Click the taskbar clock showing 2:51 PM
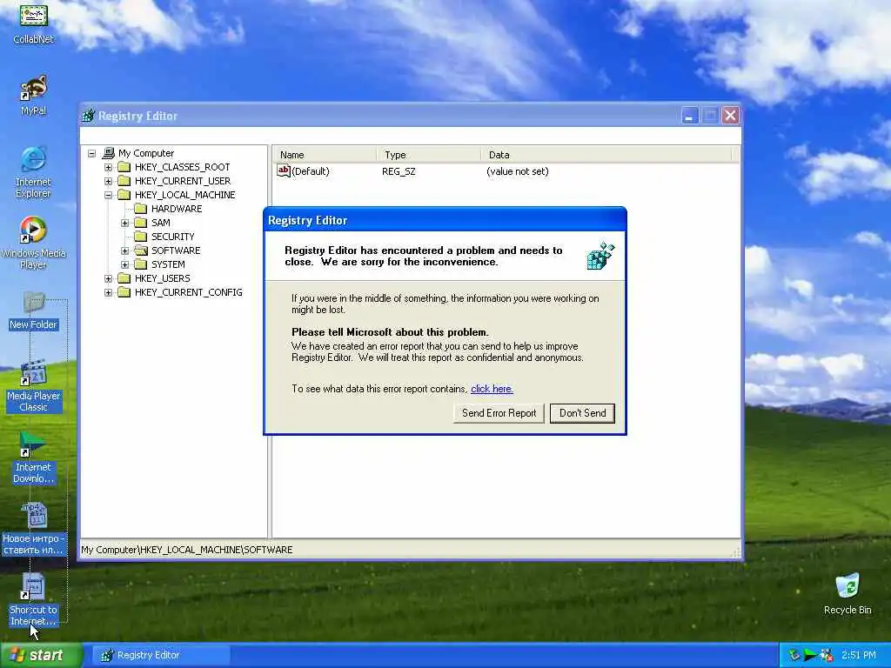 (859, 655)
